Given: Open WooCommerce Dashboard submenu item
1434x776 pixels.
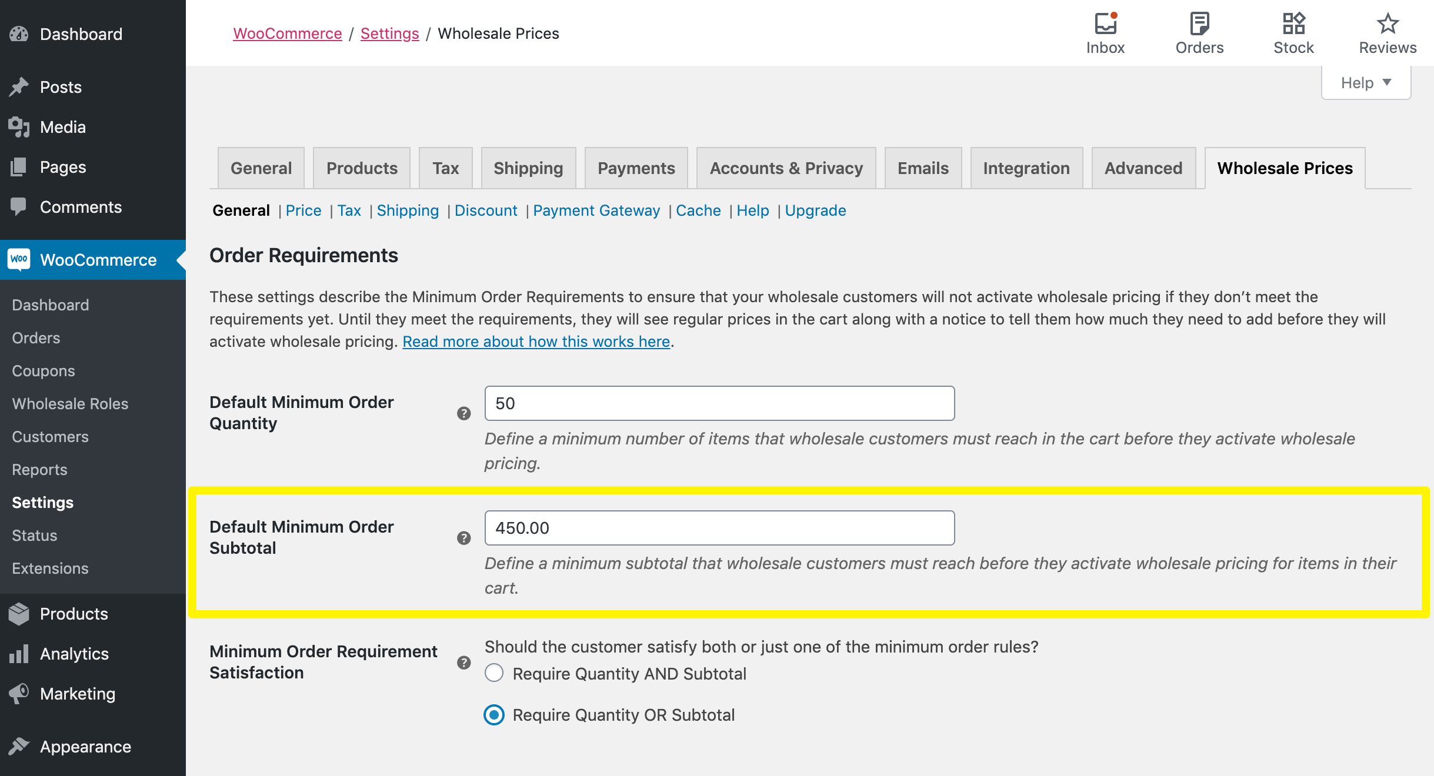Looking at the screenshot, I should click(51, 305).
